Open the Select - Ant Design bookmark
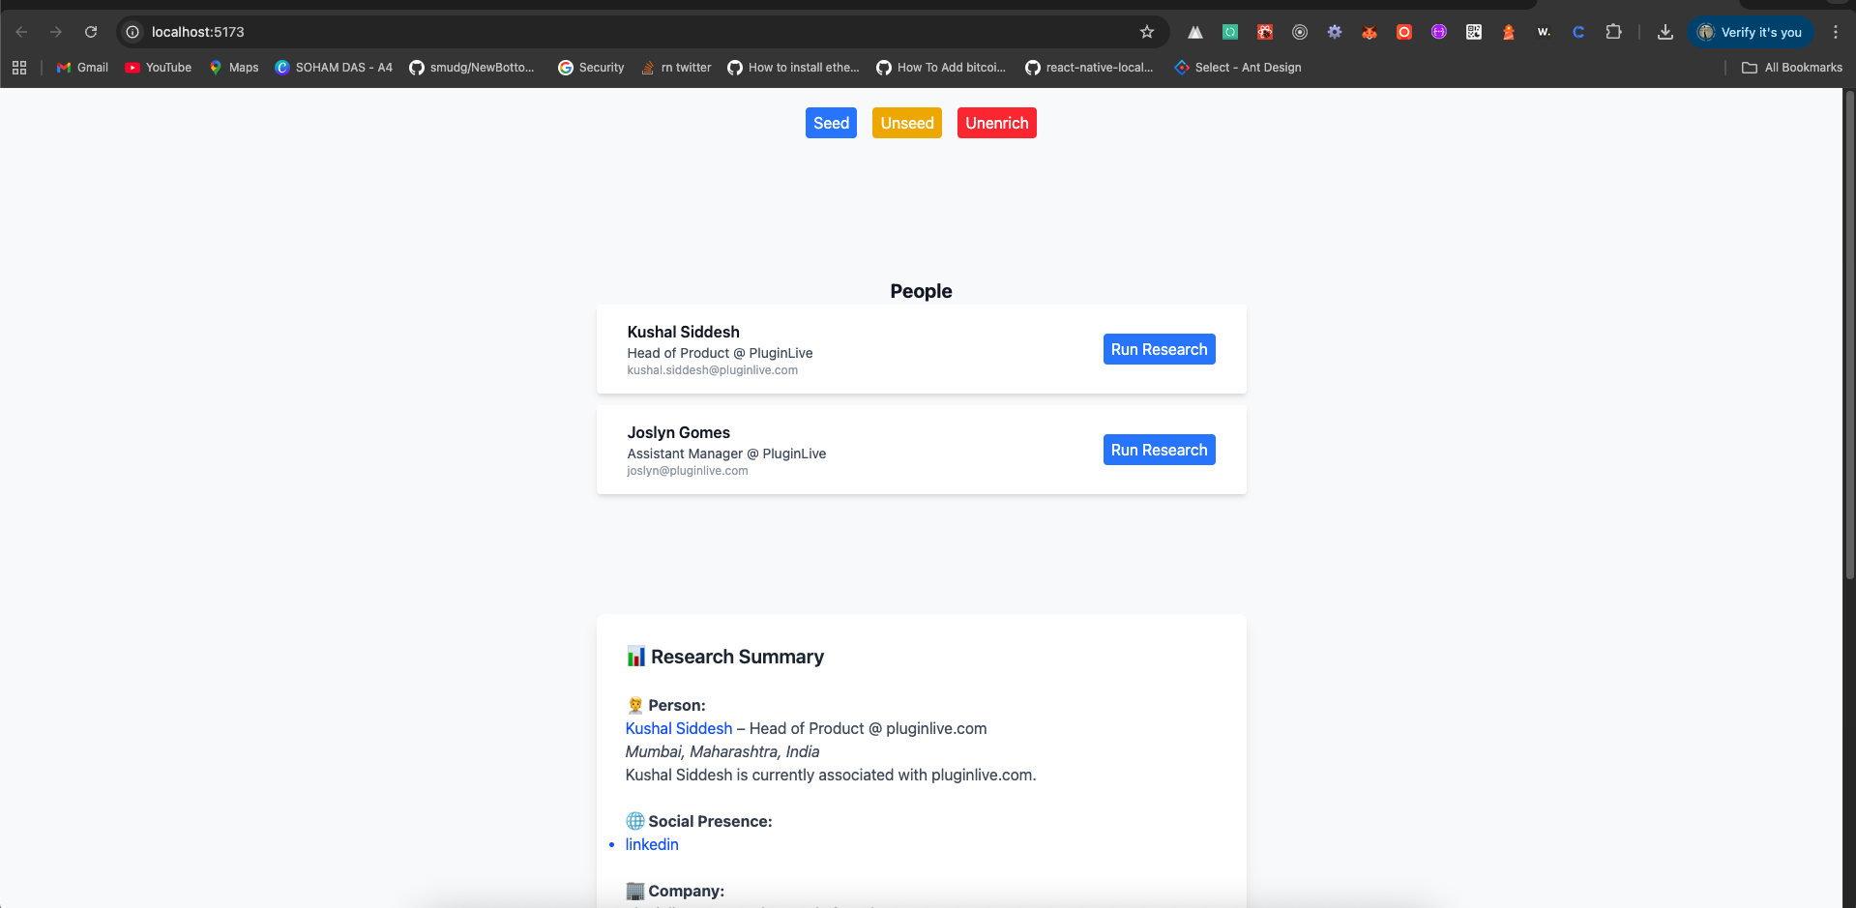The height and width of the screenshot is (908, 1856). point(1238,68)
